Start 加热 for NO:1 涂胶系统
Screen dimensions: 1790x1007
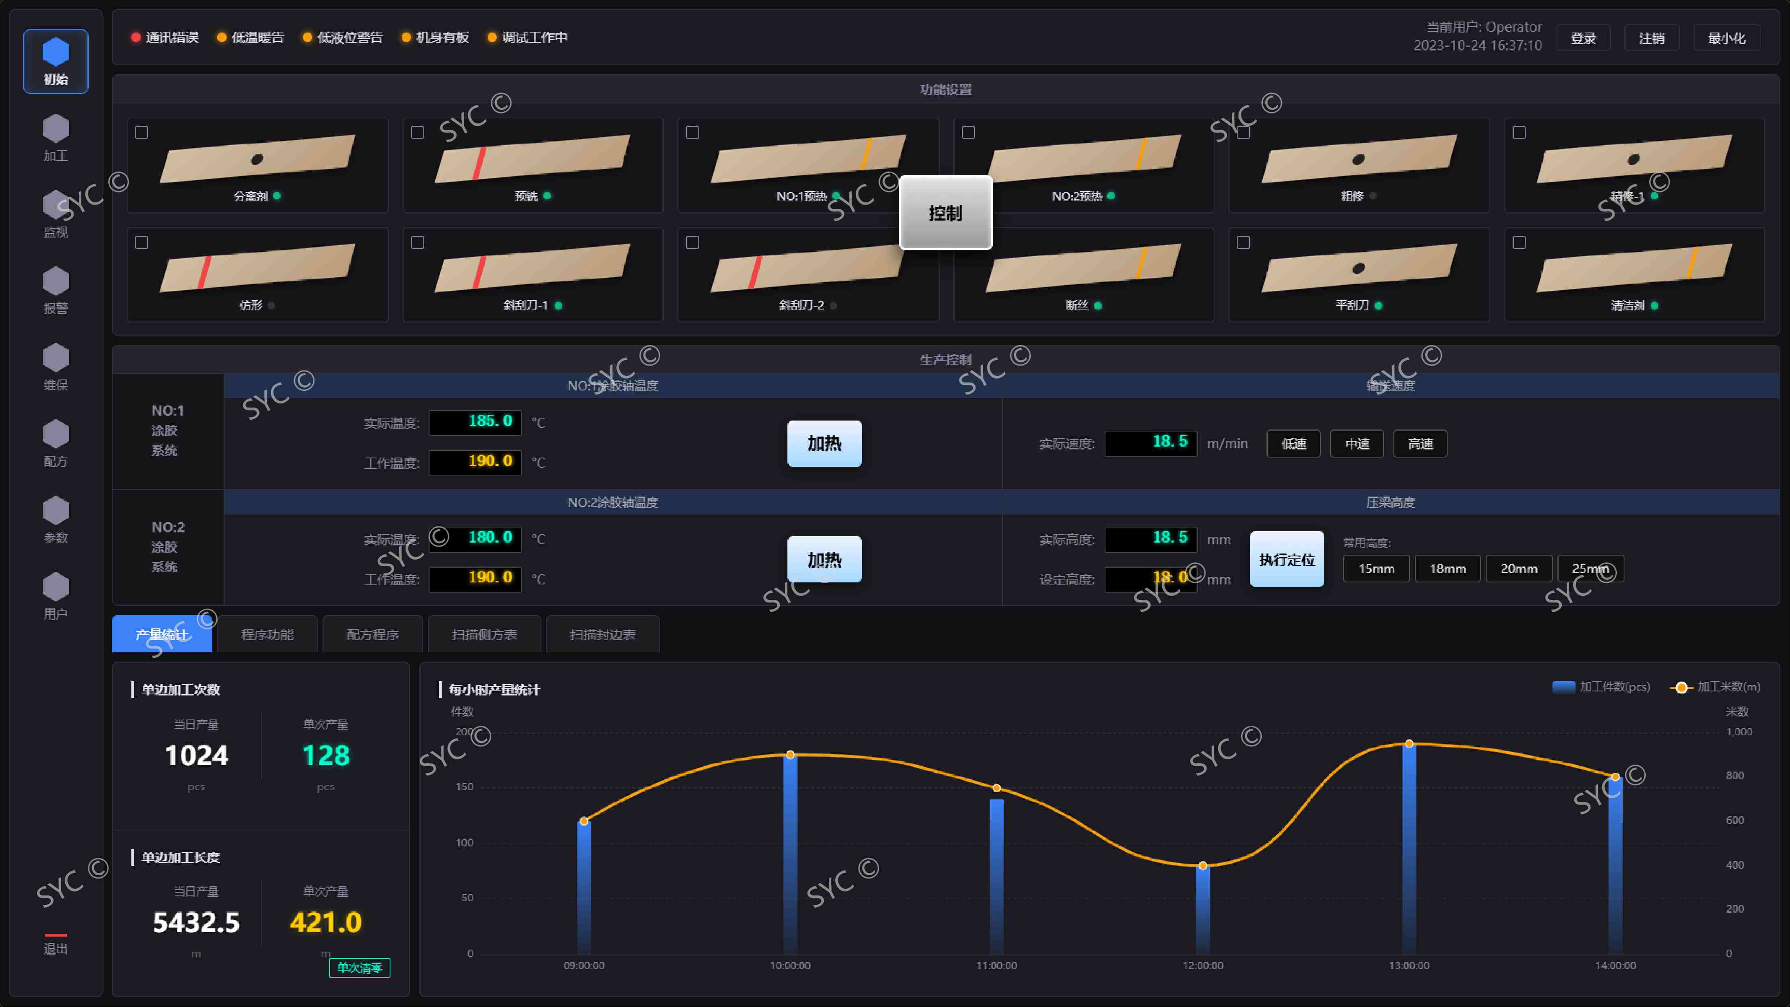coord(825,443)
